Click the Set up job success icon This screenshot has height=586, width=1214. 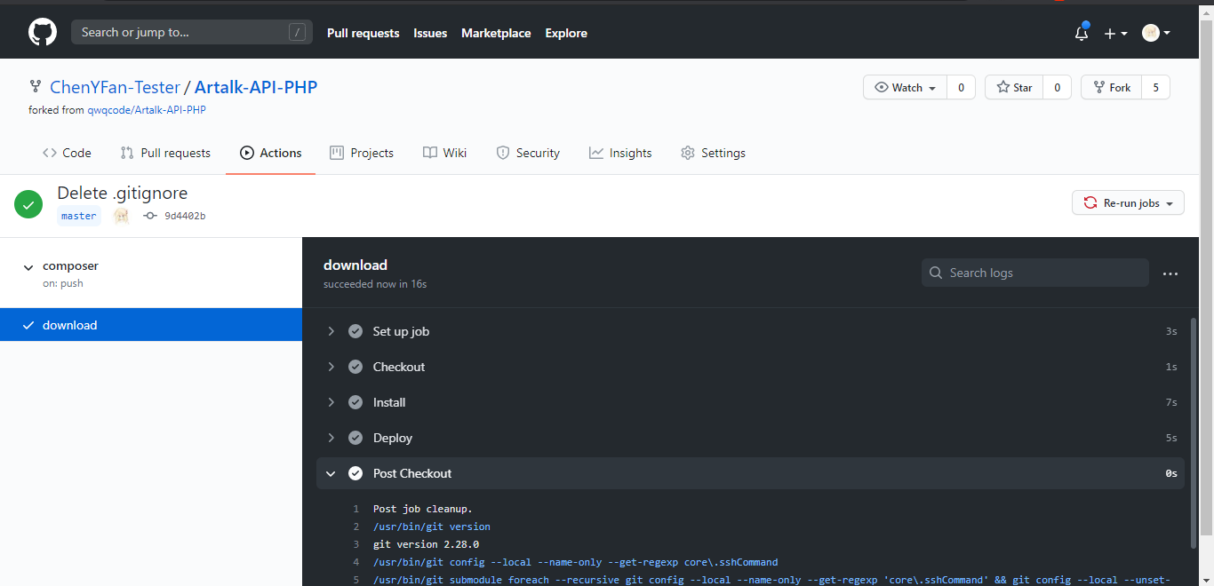(x=355, y=331)
